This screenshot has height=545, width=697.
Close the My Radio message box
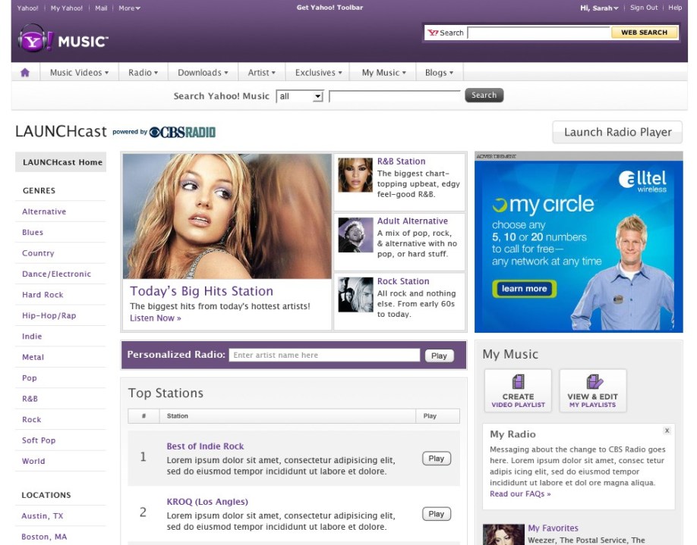pos(667,431)
